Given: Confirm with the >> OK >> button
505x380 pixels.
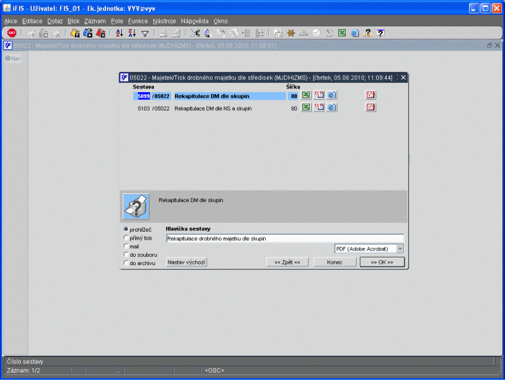Looking at the screenshot, I should tap(382, 262).
